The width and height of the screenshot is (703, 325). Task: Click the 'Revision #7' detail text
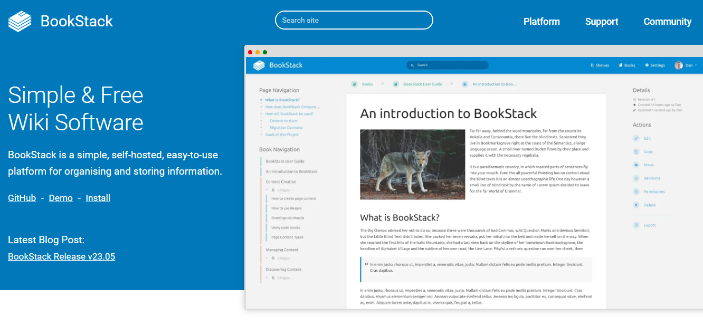646,99
